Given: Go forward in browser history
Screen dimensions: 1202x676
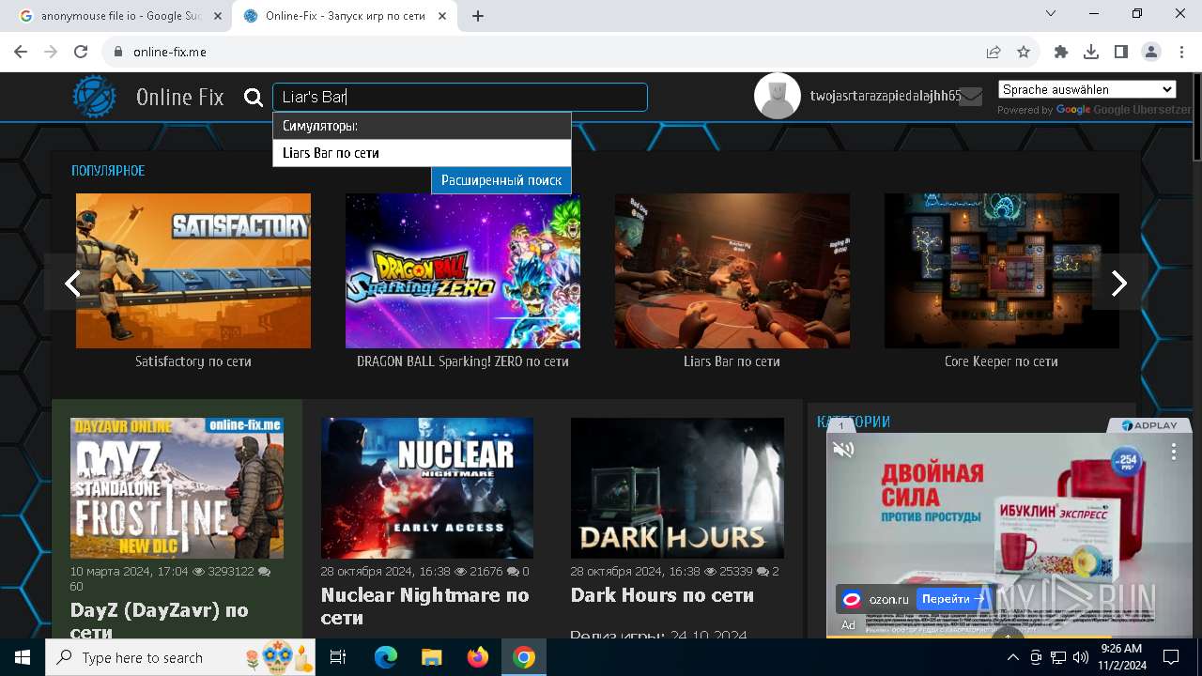Looking at the screenshot, I should pyautogui.click(x=51, y=52).
